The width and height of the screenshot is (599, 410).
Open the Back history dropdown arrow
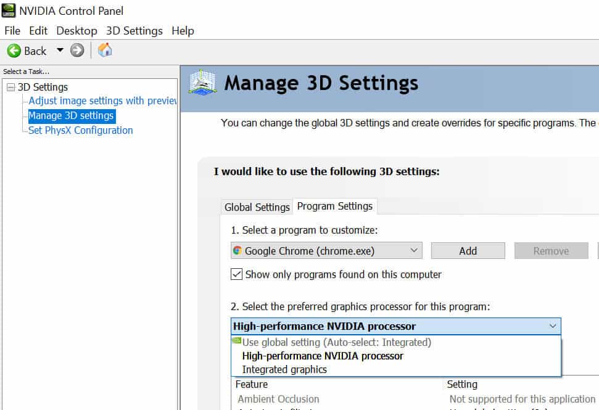coord(60,51)
